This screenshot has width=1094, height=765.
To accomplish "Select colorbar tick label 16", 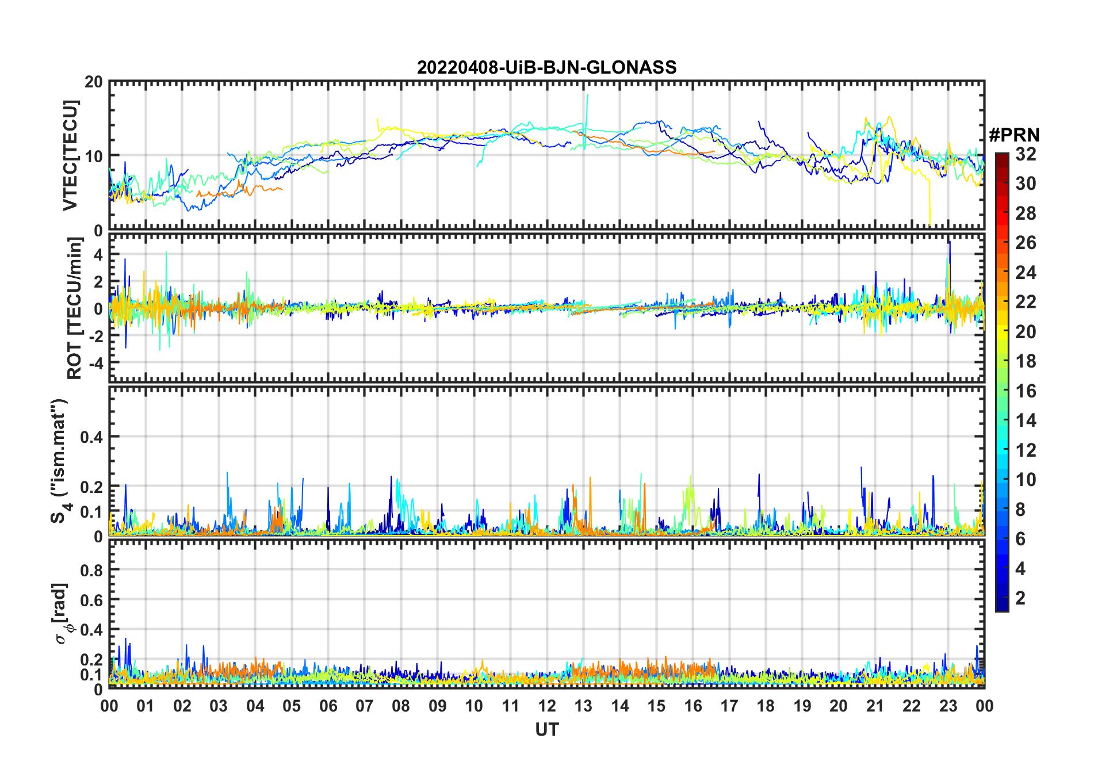I will (x=1026, y=391).
